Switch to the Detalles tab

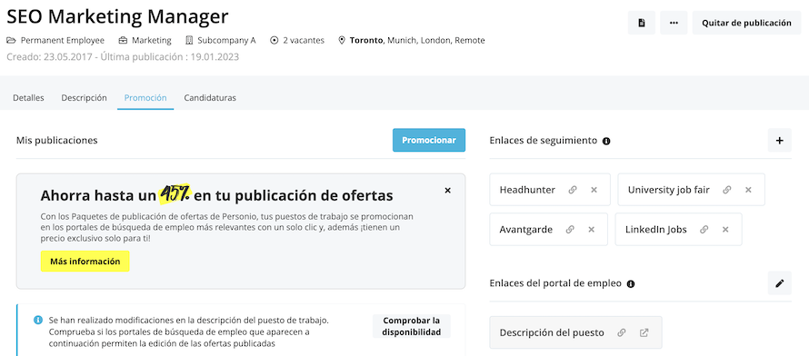point(28,98)
